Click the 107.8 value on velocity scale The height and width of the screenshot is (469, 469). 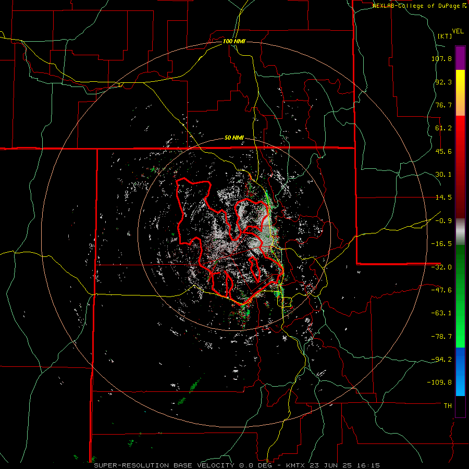coord(441,58)
